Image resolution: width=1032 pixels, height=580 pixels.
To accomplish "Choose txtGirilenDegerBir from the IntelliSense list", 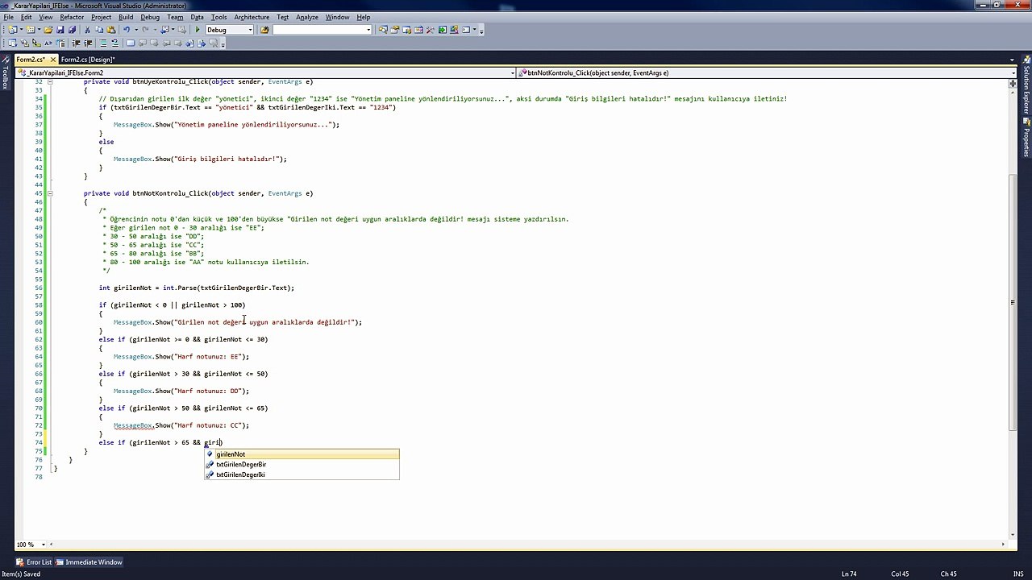I will [302, 465].
